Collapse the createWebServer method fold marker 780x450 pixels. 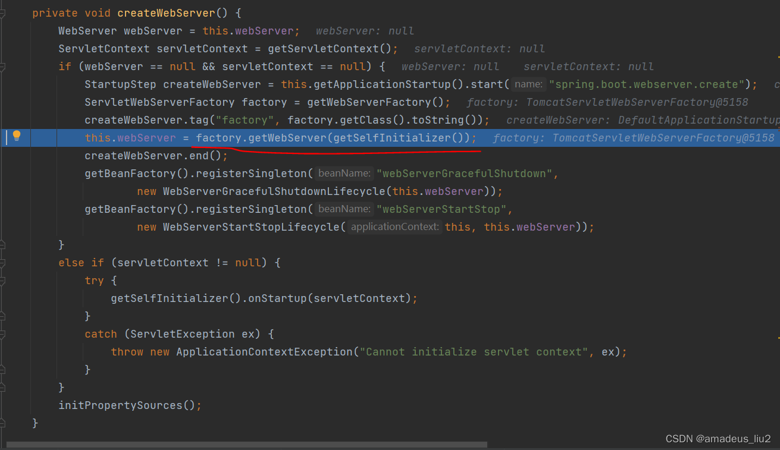(2, 13)
